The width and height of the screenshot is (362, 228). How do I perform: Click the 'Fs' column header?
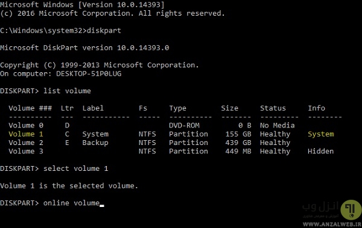143,108
